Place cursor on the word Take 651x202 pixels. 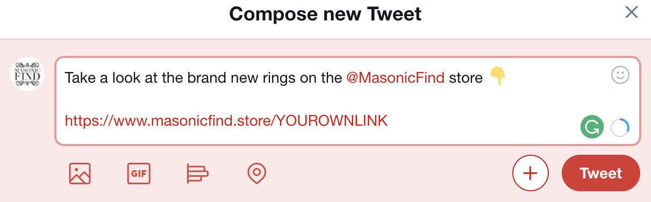(80, 78)
